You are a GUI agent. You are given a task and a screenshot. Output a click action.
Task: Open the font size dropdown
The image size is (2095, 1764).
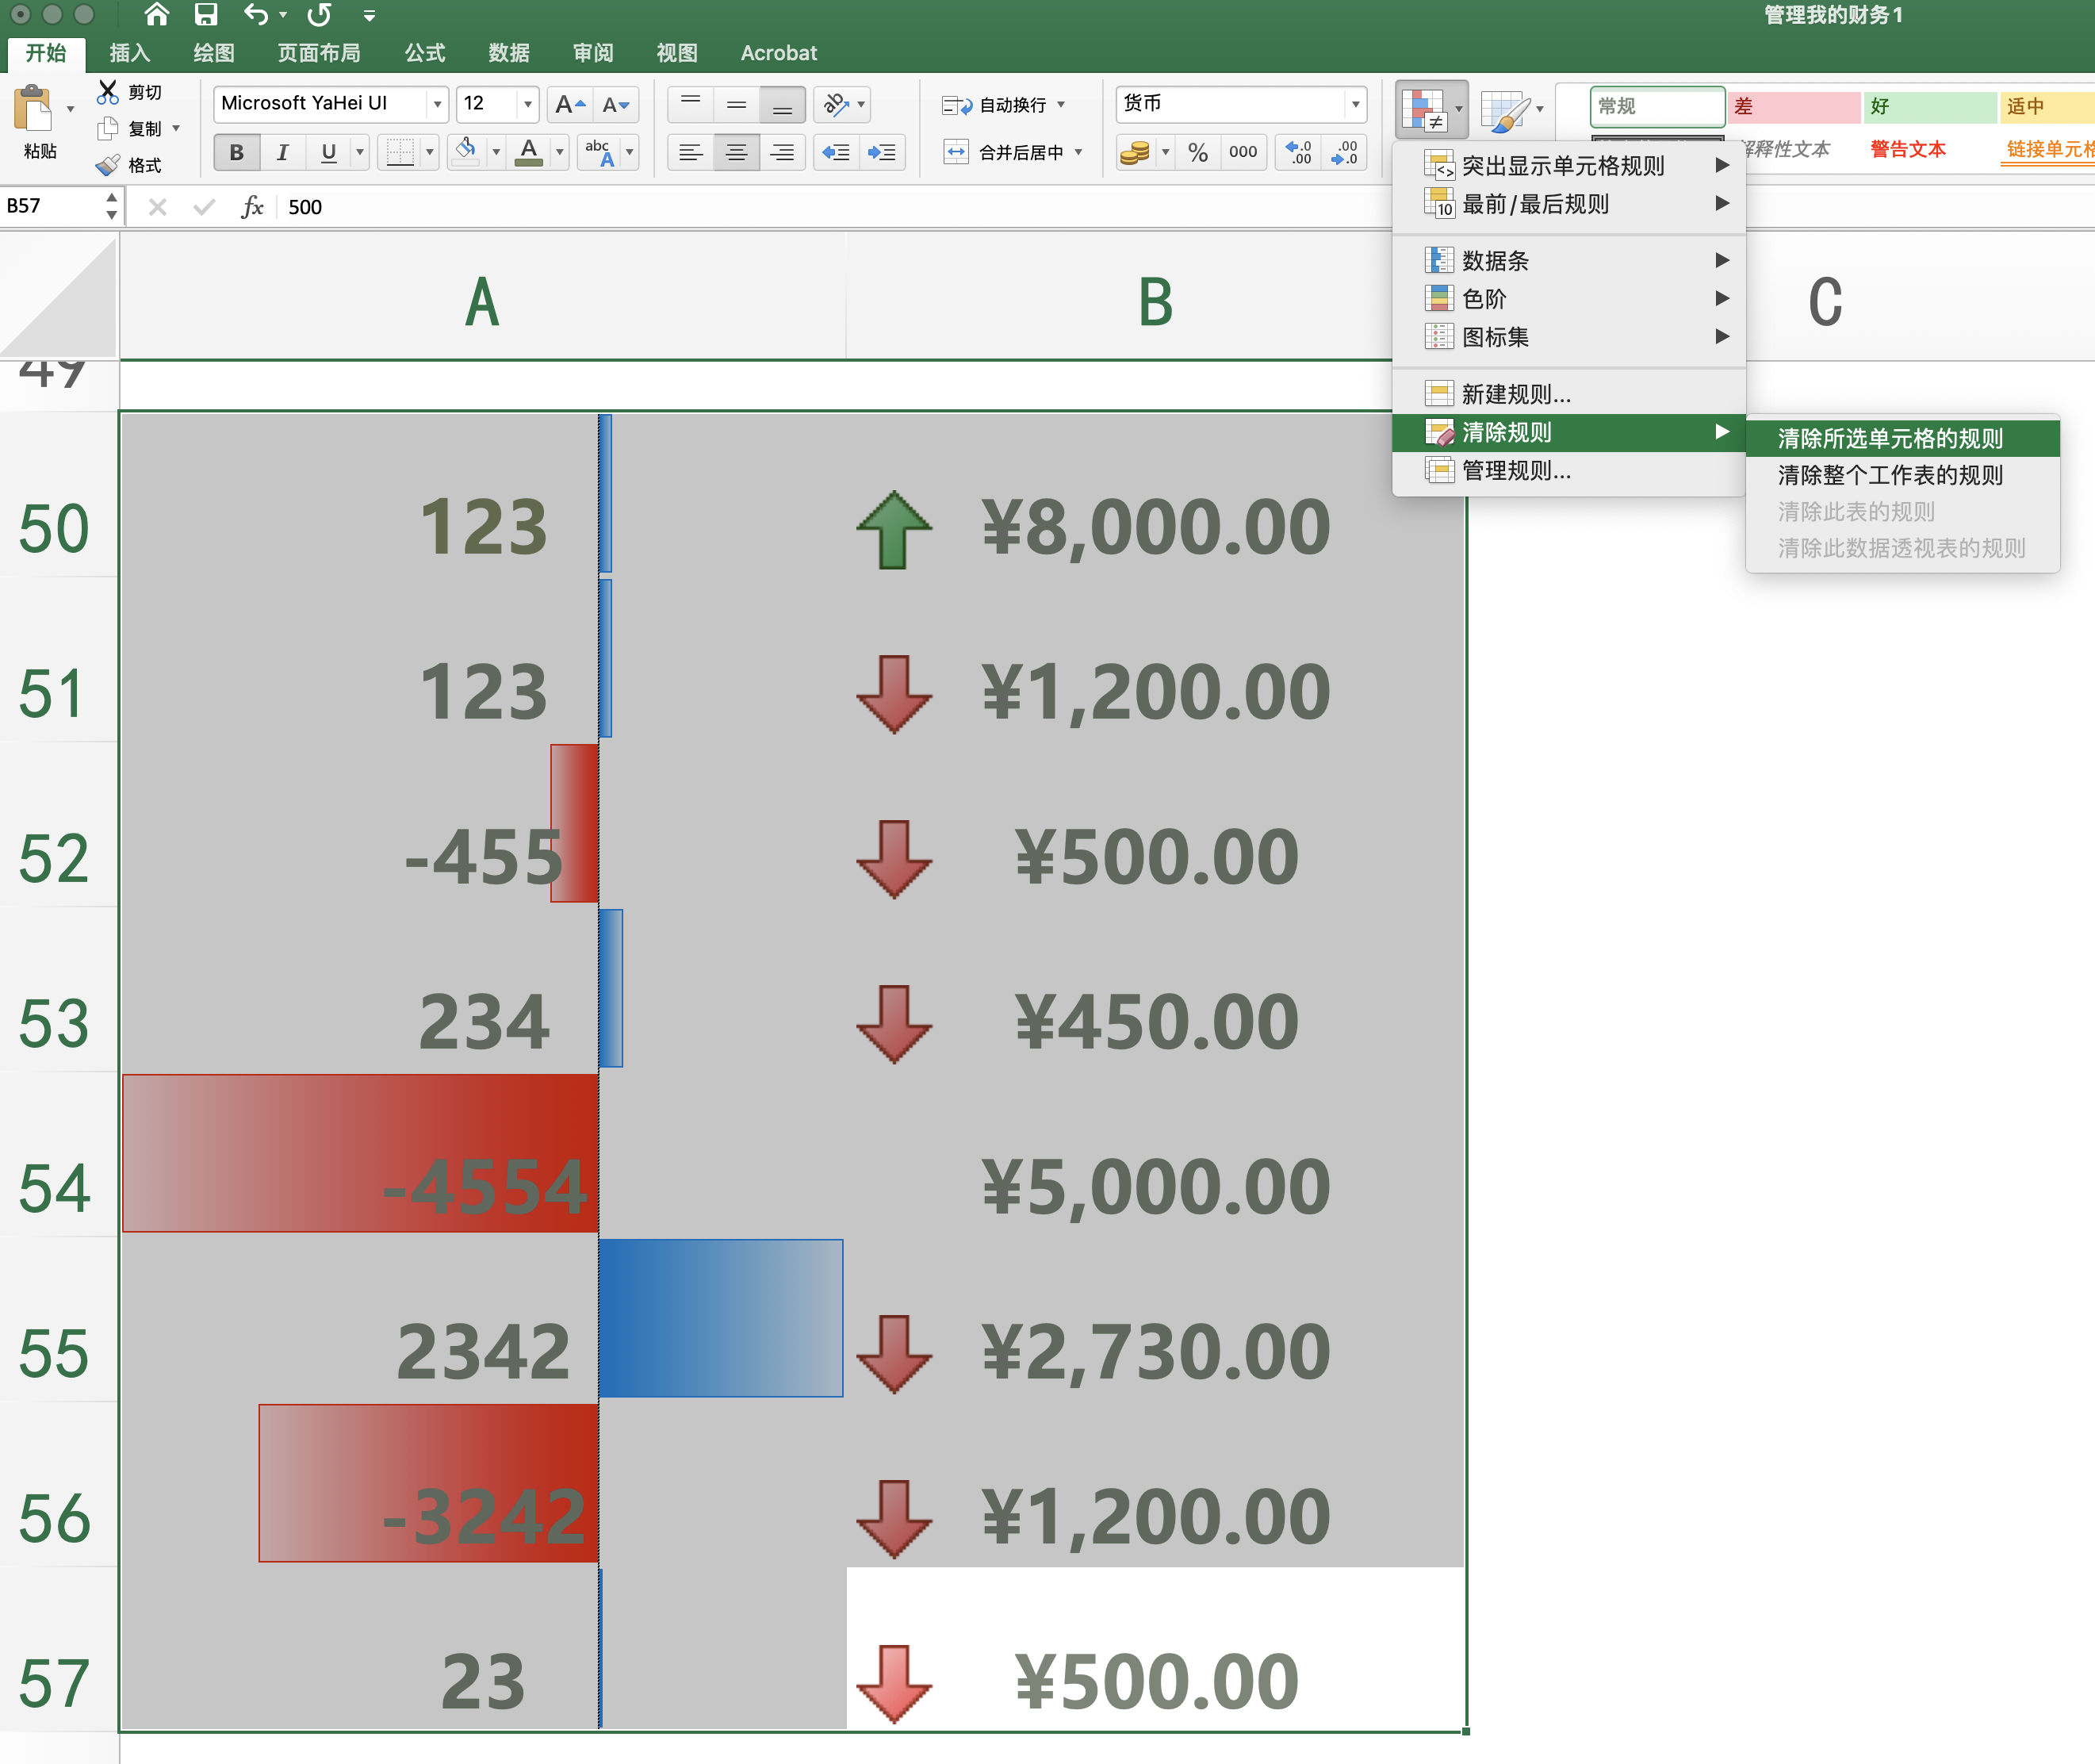(x=527, y=104)
